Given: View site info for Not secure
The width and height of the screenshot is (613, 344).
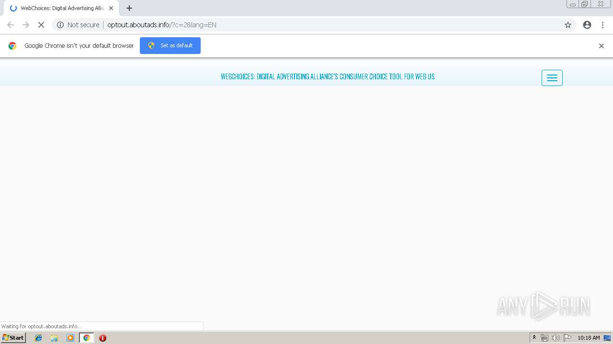Looking at the screenshot, I should (x=78, y=25).
